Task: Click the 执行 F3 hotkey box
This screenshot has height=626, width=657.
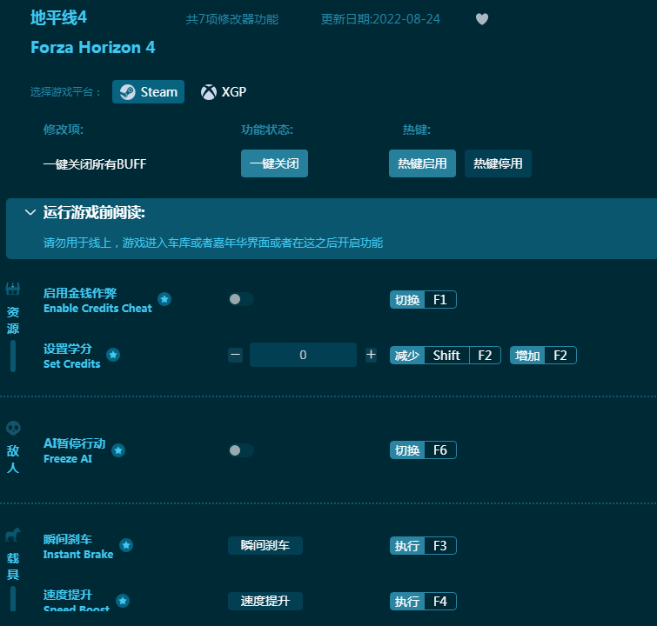Action: (423, 546)
